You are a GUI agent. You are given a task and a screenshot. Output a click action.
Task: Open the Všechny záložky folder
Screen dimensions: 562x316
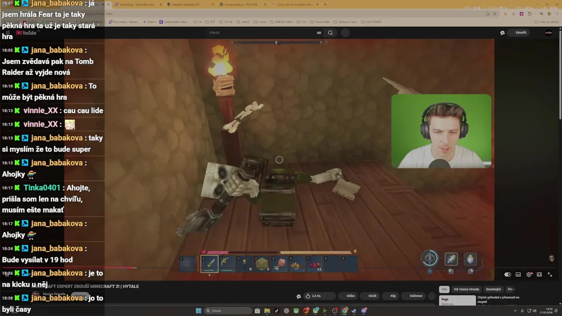click(548, 22)
